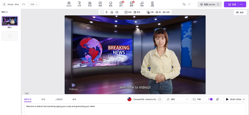Open the Avatar panel
This screenshot has width=249, height=115.
[69, 4]
